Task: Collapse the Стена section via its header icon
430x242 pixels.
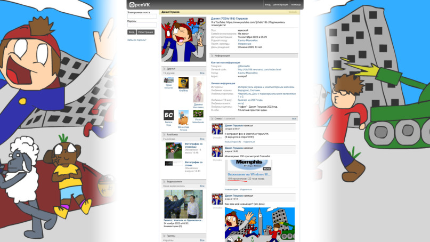Action: 212,119
